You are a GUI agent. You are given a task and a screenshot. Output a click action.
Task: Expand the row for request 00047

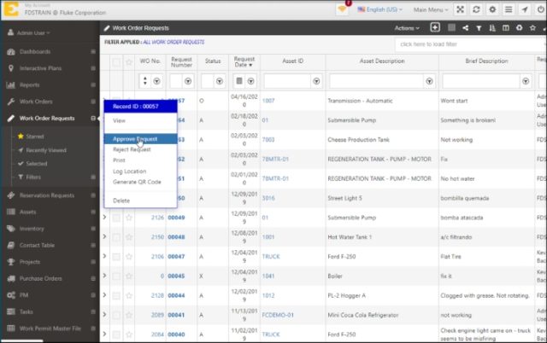(x=105, y=256)
